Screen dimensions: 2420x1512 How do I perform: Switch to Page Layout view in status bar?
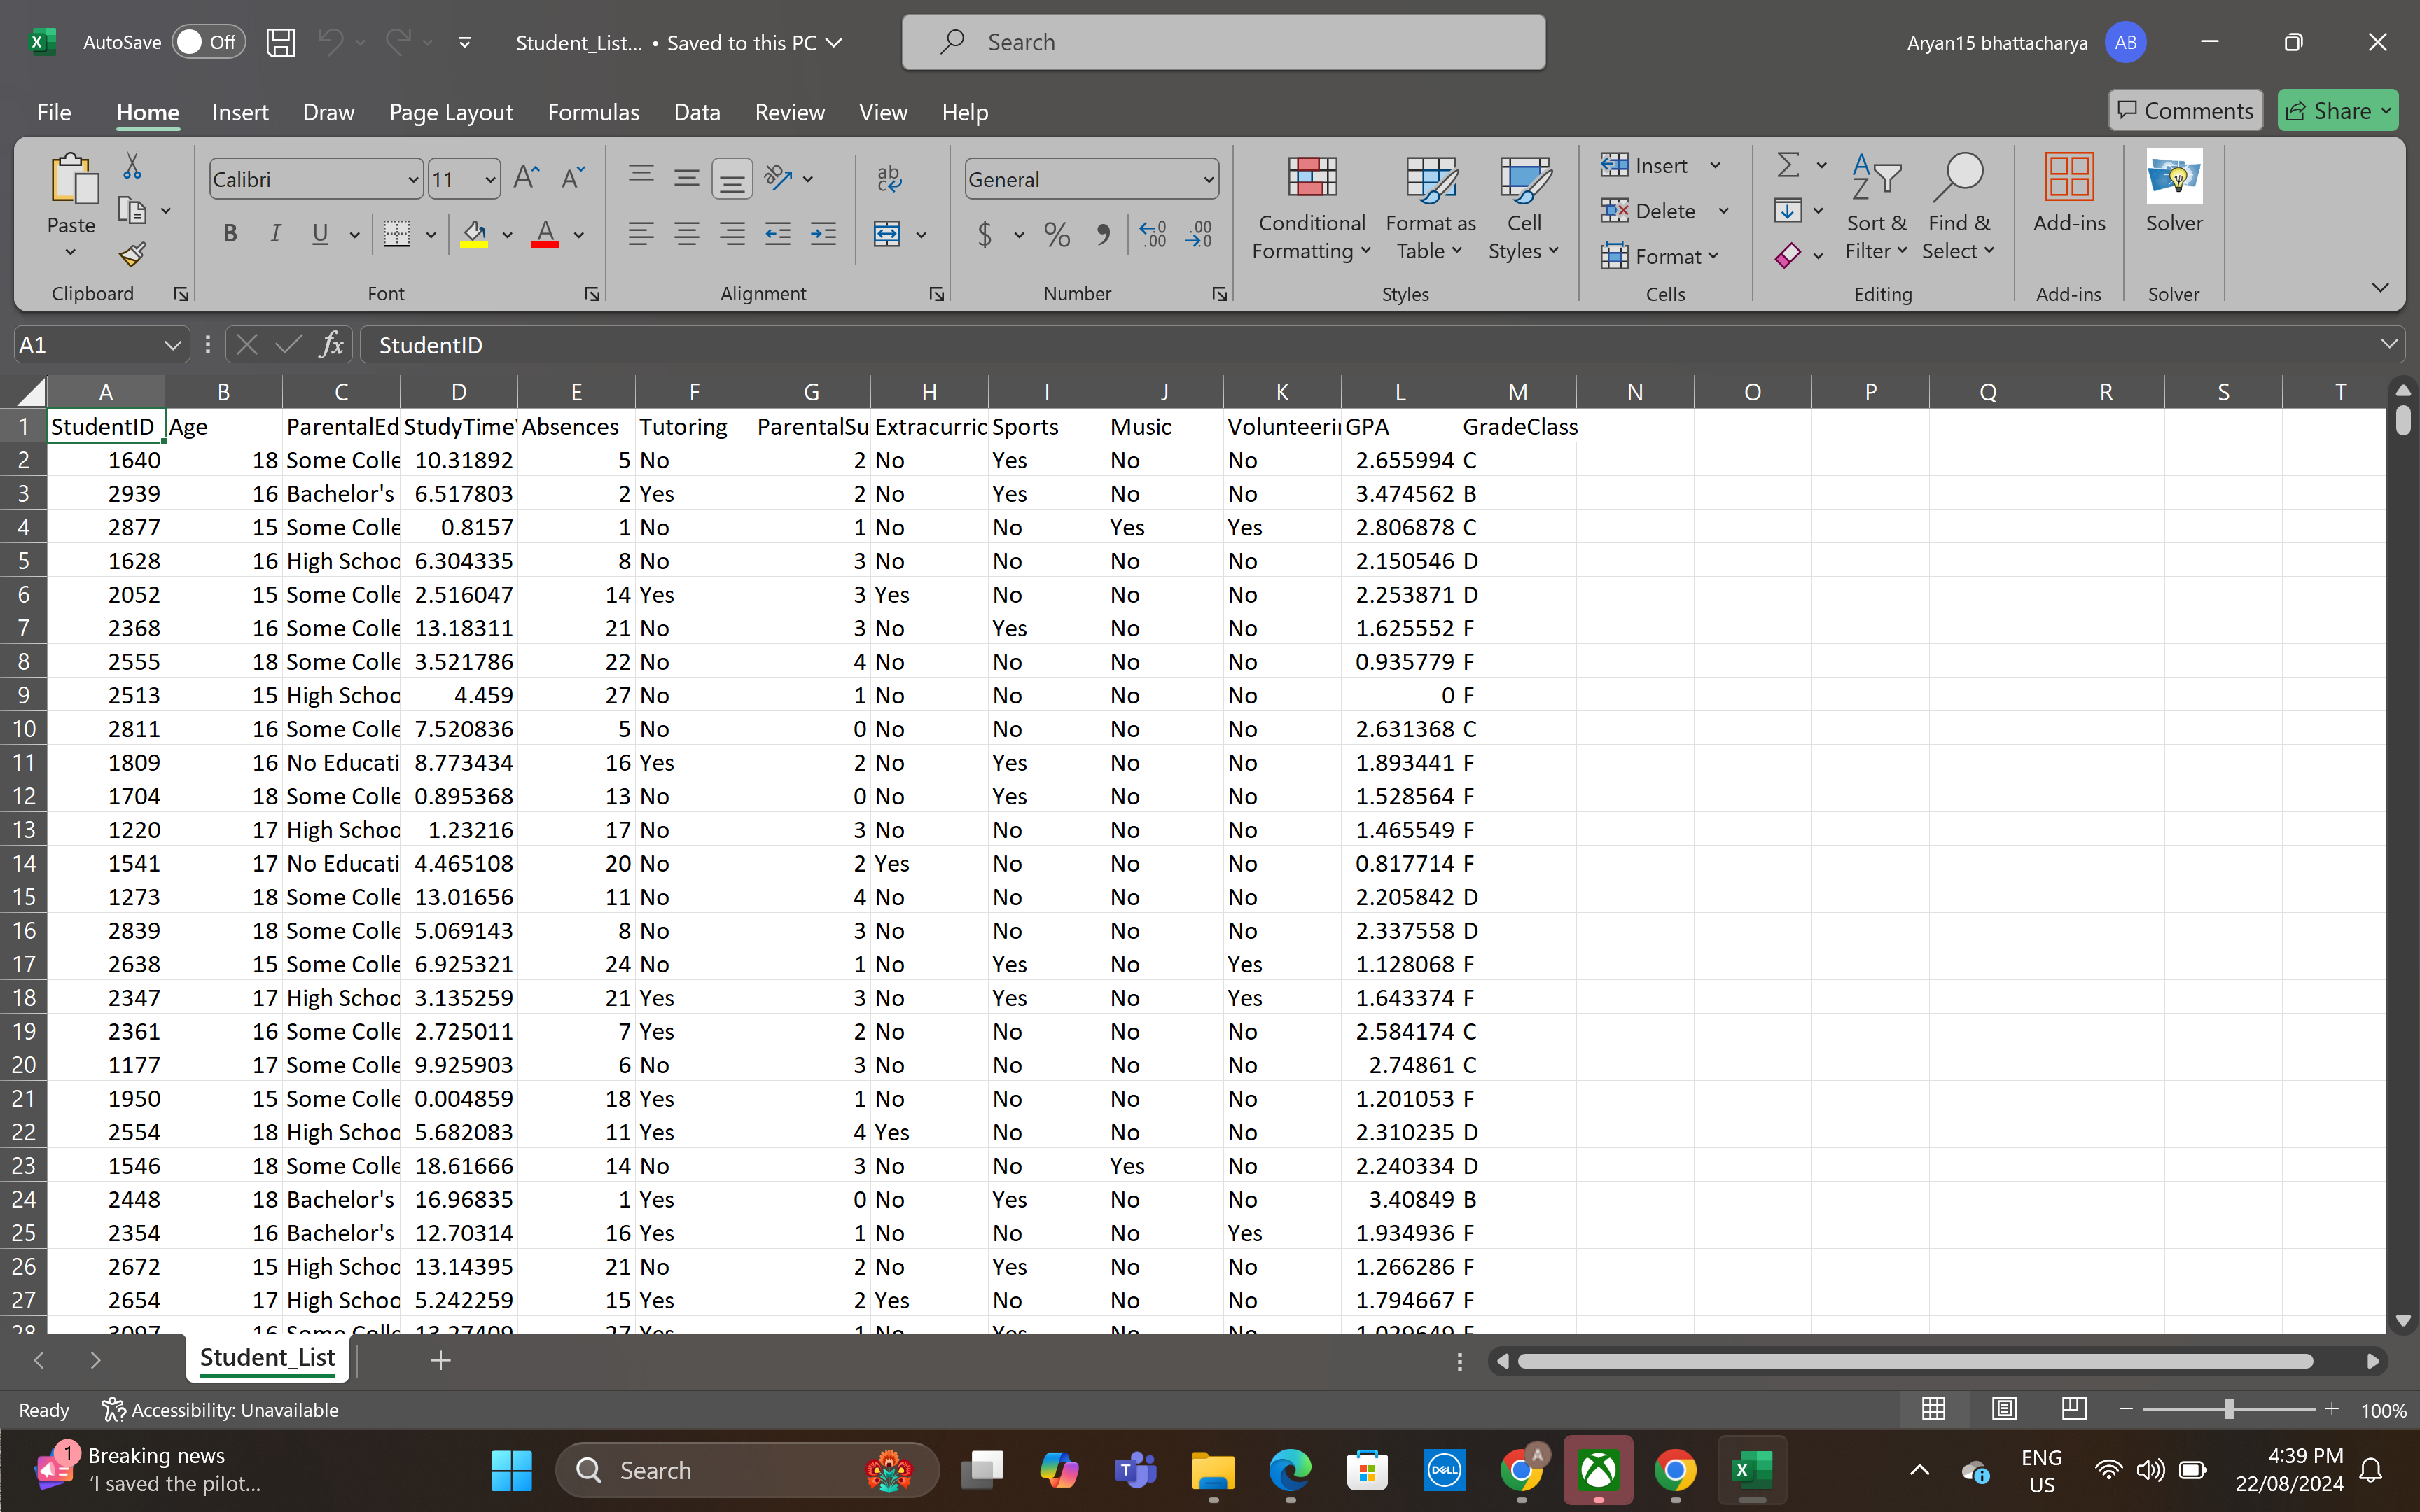(x=2004, y=1409)
